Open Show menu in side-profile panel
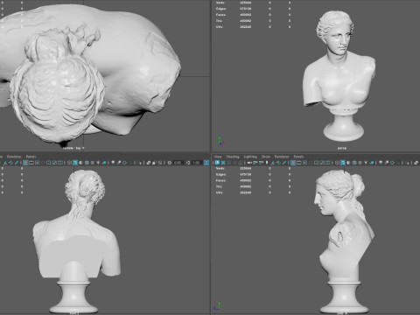This screenshot has height=315, width=420. [x=266, y=157]
